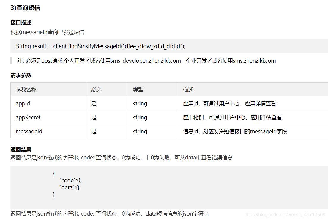Click the 请求参数 section heading
The height and width of the screenshot is (220, 328).
tap(21, 75)
